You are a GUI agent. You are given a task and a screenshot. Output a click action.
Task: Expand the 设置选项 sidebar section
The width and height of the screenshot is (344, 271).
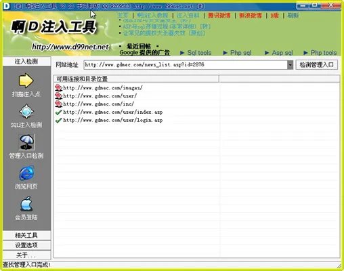tap(26, 245)
